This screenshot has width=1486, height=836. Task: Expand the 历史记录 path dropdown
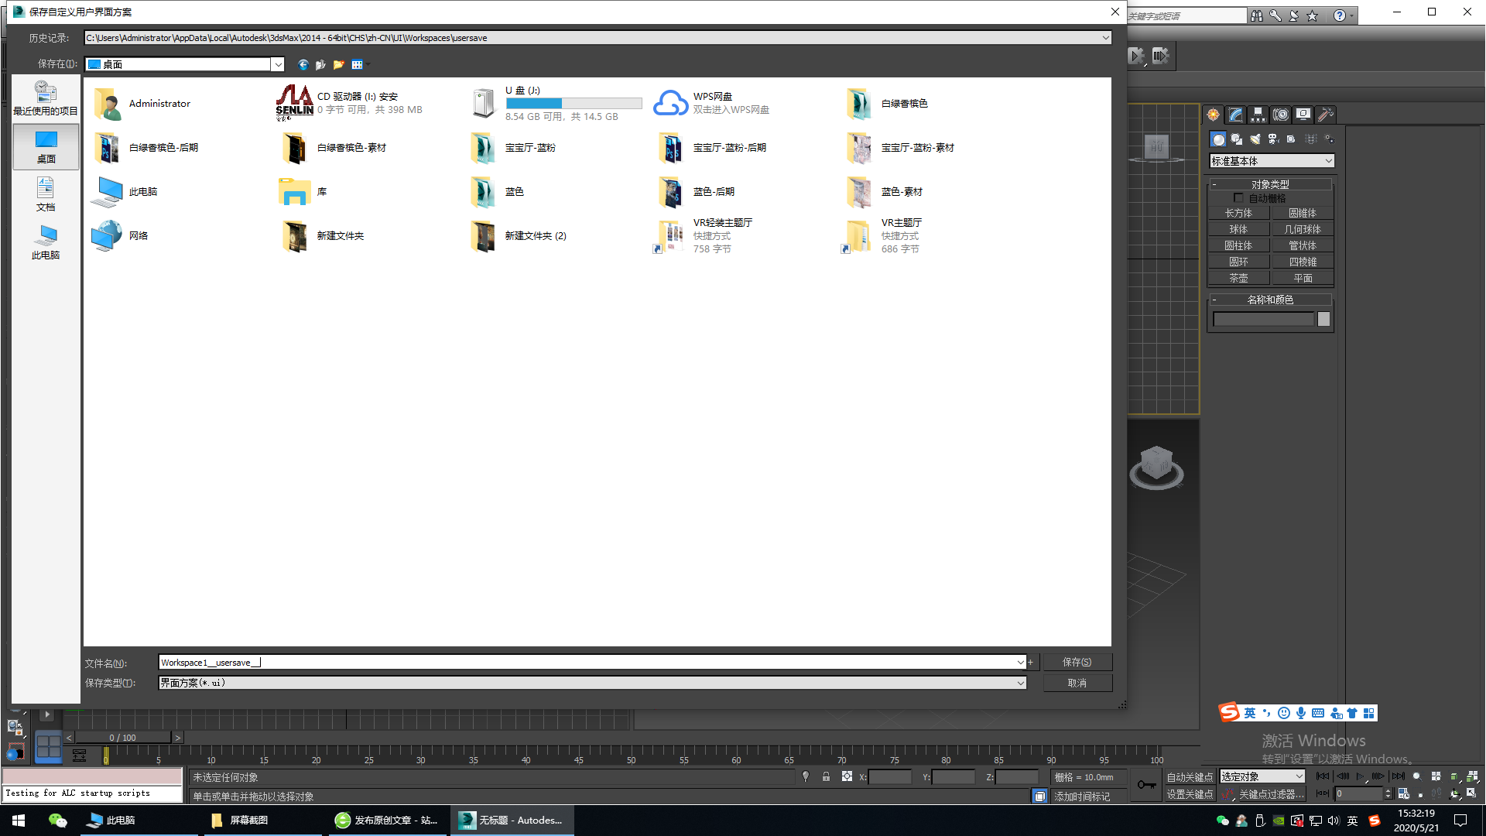(x=1105, y=38)
